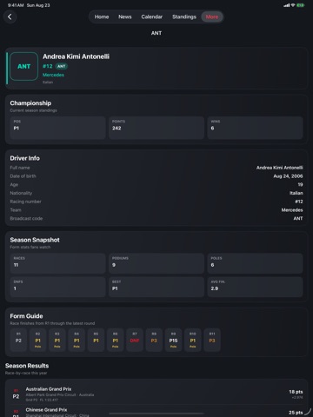Select the More tab
Screen dimensions: 313x417
(x=212, y=17)
